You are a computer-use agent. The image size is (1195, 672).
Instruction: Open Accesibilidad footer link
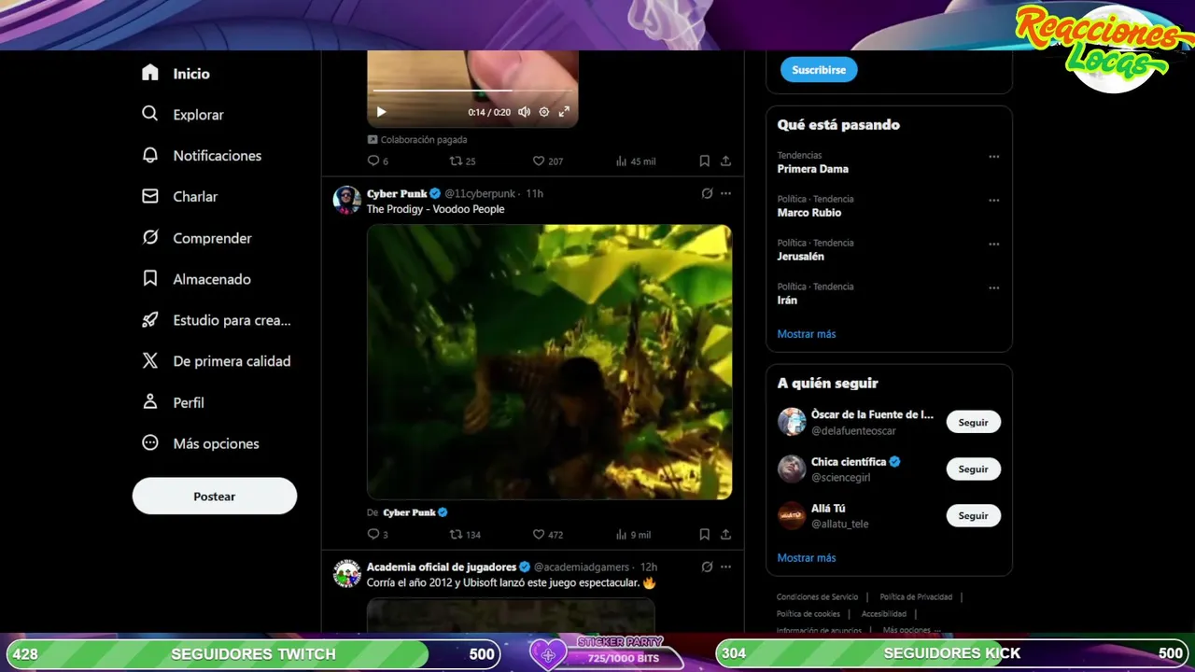[883, 613]
